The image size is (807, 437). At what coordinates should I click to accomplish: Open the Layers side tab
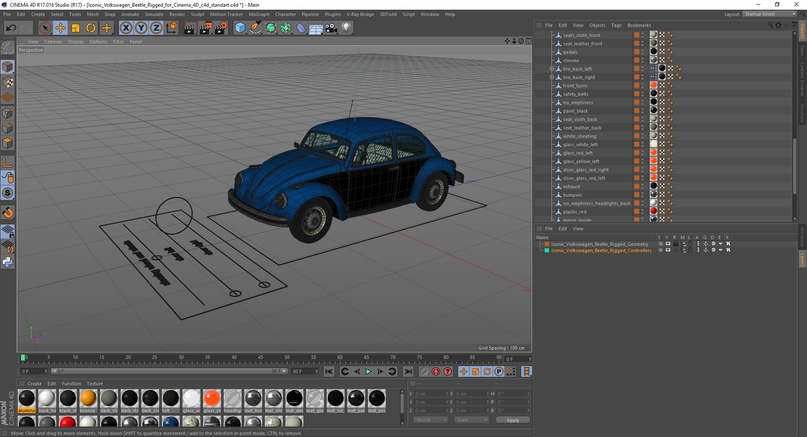(x=802, y=259)
